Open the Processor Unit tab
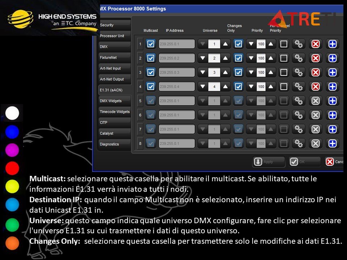 coord(115,36)
